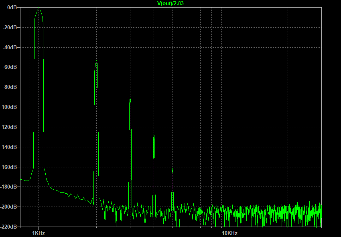Viewport: 341px width, 237px height.
Task: Click the -160dB axis label
Action: (x=8, y=167)
